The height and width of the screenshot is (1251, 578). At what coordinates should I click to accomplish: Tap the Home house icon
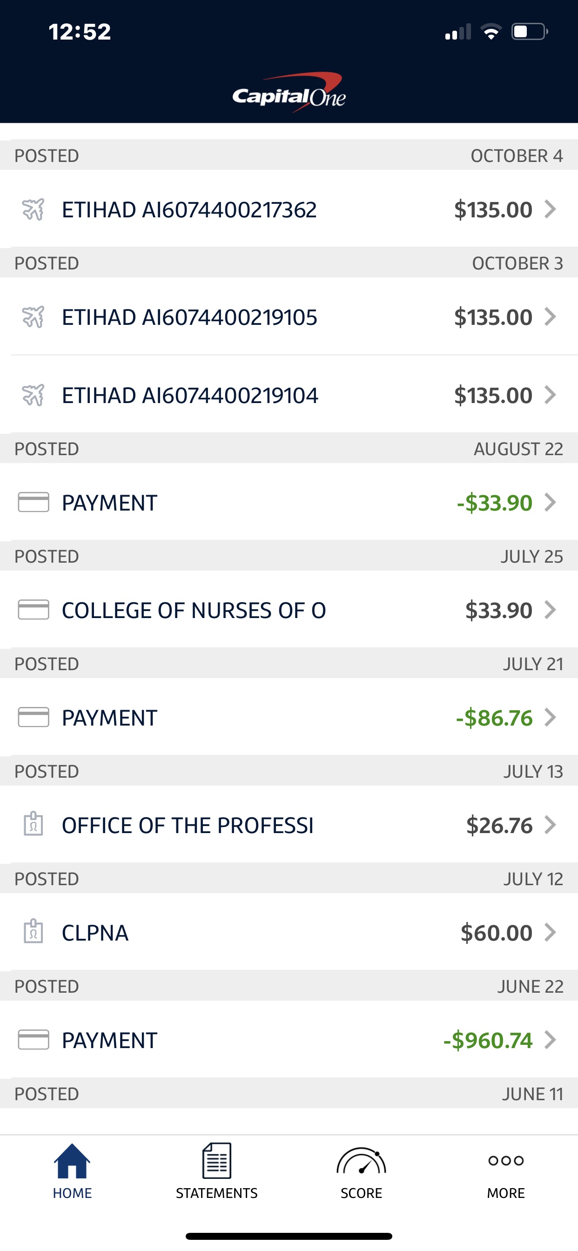[x=72, y=1161]
